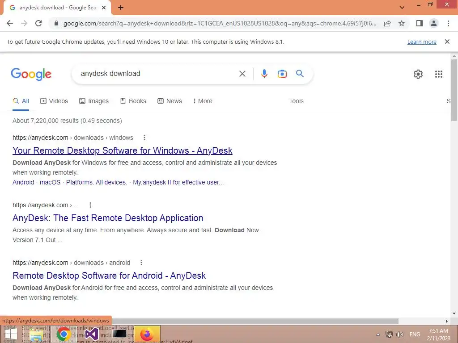Click the ENG language indicator
This screenshot has height=343, width=458.
click(x=415, y=335)
